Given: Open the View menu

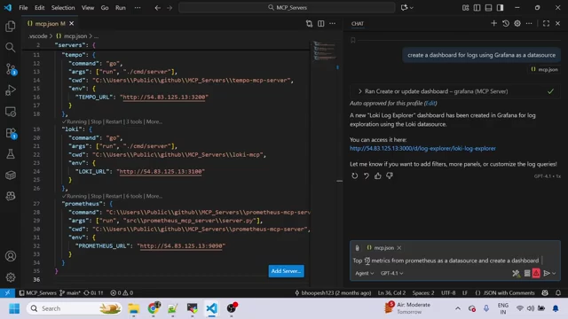Looking at the screenshot, I should (88, 8).
